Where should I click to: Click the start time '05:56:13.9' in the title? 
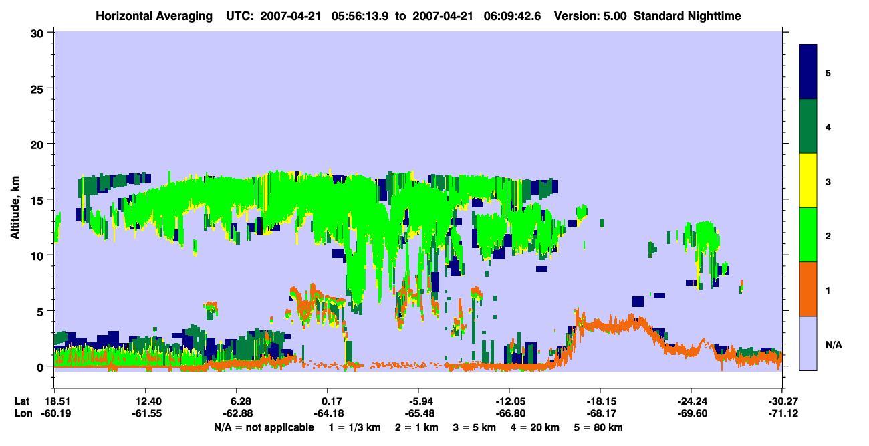point(361,15)
